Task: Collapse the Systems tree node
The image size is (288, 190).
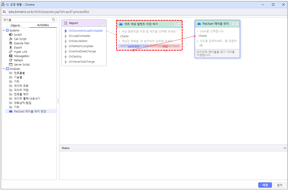Action: coord(4,31)
